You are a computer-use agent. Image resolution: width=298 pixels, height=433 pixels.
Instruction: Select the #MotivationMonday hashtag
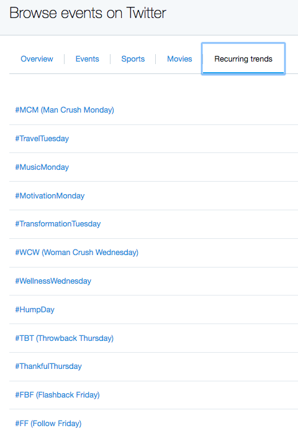coord(50,196)
